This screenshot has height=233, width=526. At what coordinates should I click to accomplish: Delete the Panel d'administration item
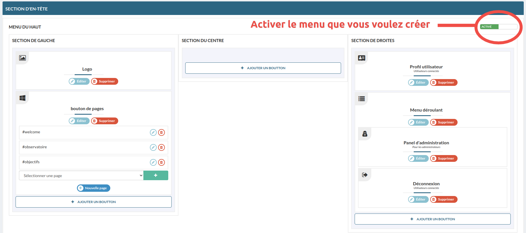[x=443, y=158]
